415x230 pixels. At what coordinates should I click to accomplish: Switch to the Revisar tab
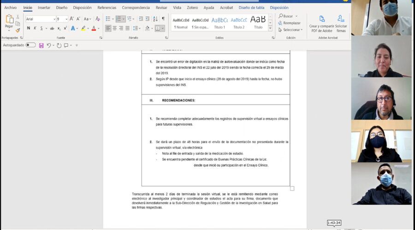[161, 8]
